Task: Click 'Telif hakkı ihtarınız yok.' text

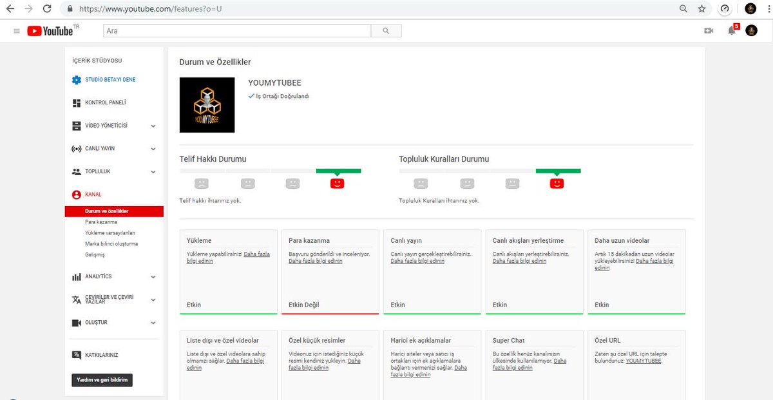Action: coord(211,200)
